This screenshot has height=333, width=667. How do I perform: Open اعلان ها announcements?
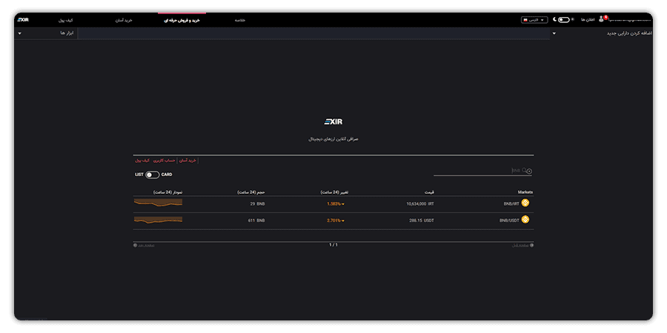click(x=588, y=19)
